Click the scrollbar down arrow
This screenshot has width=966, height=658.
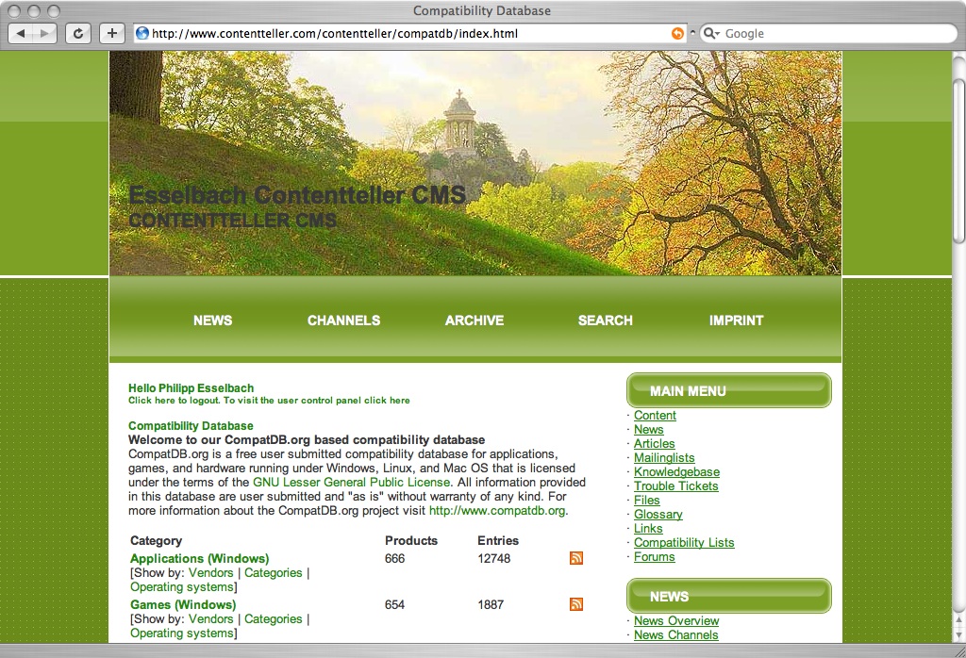point(958,634)
